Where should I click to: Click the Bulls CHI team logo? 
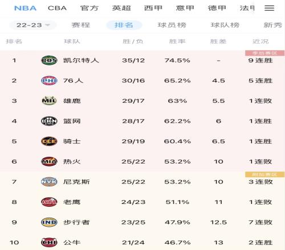click(49, 243)
